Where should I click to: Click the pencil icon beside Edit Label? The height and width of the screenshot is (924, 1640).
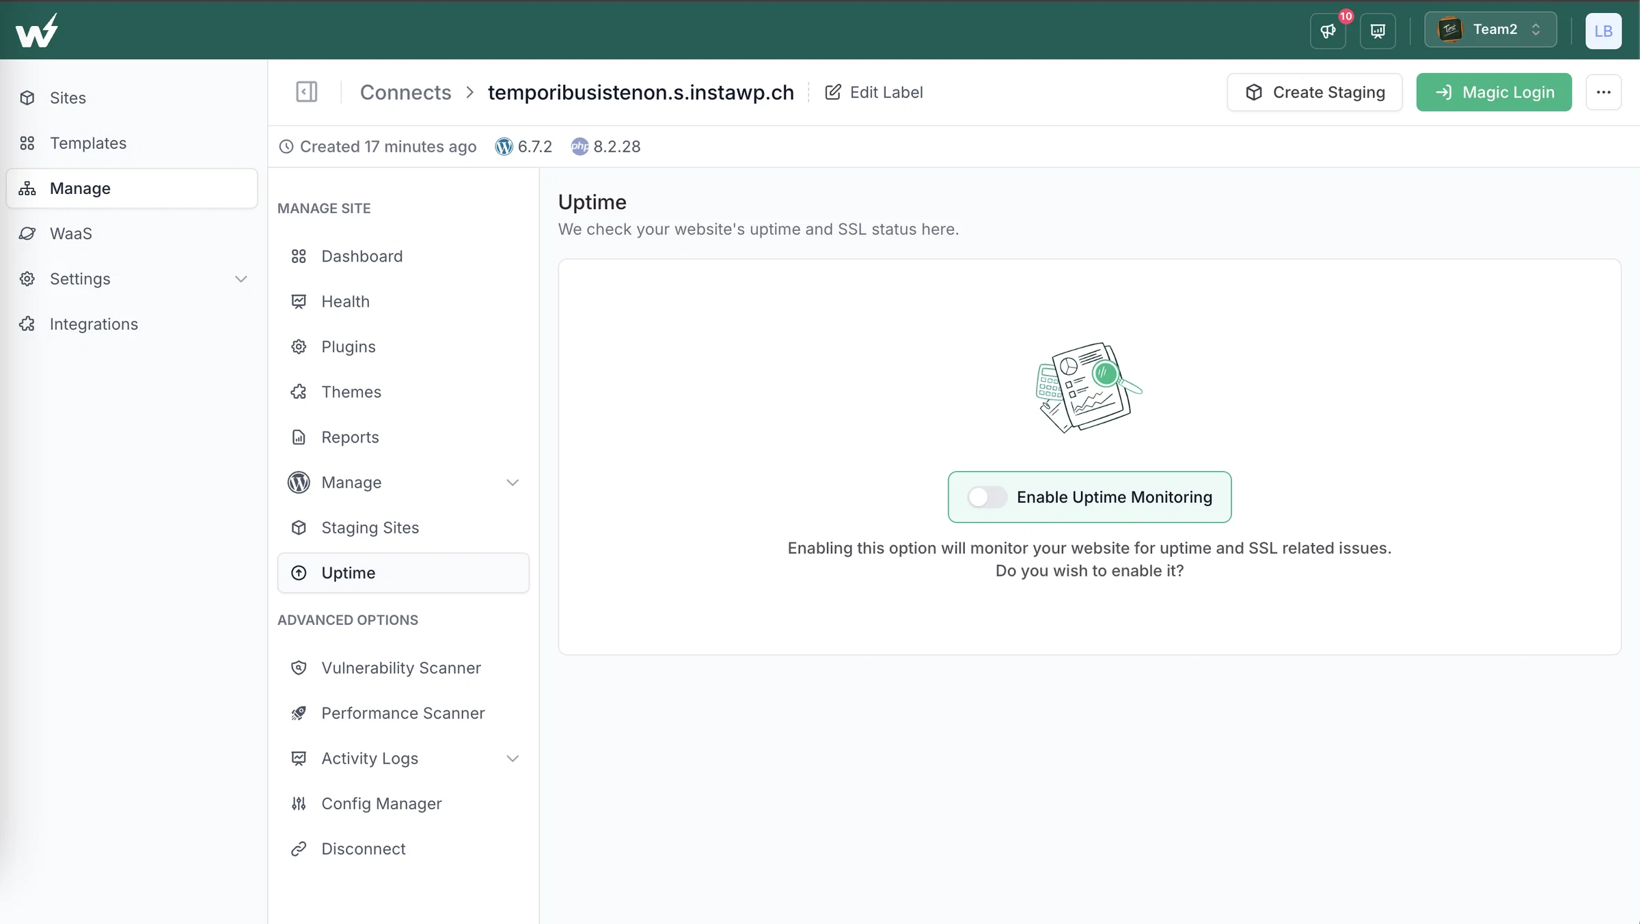833,92
